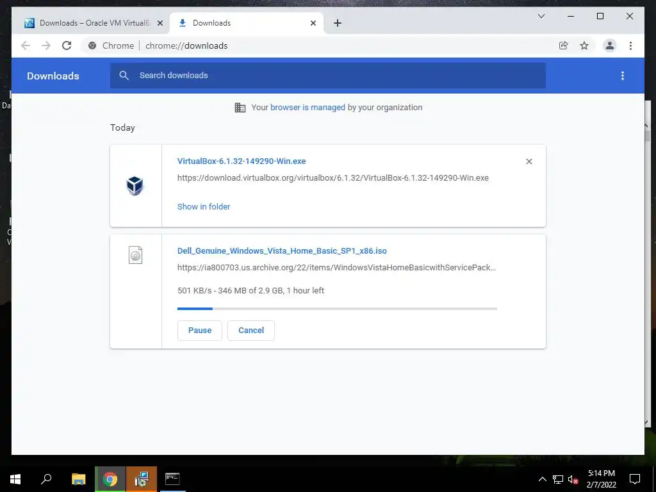
Task: Open the notification center icon
Action: (x=635, y=479)
